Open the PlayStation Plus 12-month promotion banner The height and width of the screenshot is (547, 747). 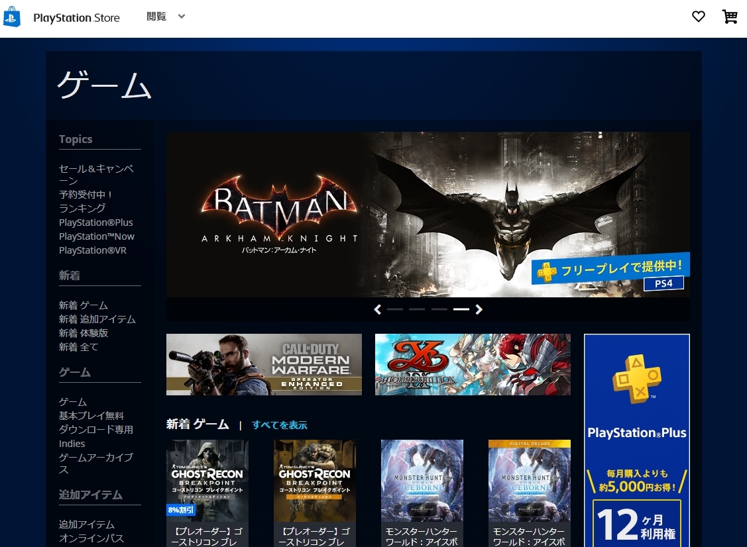[x=637, y=440]
